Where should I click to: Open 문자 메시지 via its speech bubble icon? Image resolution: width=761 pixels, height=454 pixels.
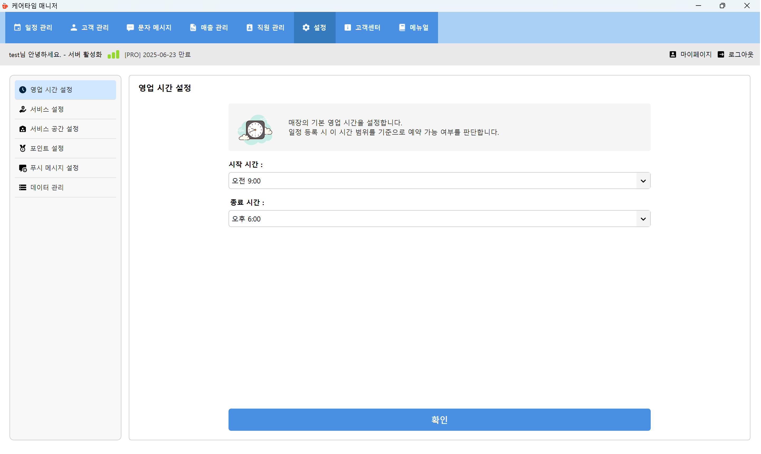coord(130,27)
